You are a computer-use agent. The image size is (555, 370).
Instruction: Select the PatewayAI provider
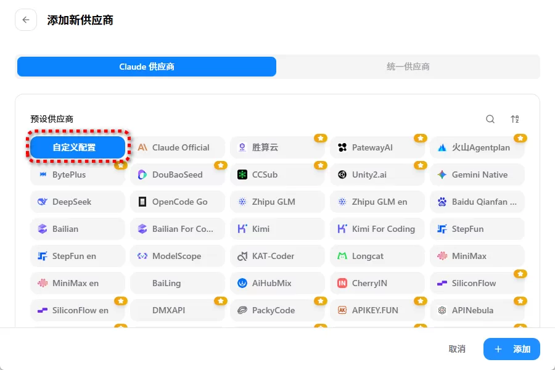pos(377,147)
